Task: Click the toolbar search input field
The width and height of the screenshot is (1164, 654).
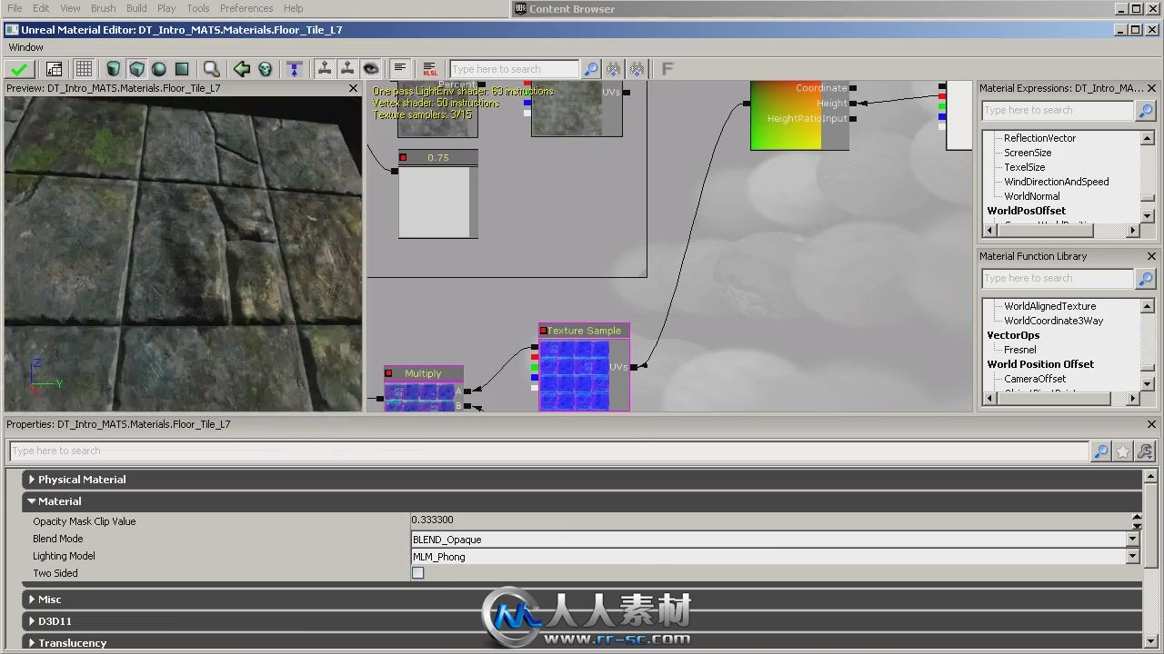Action: click(x=514, y=69)
